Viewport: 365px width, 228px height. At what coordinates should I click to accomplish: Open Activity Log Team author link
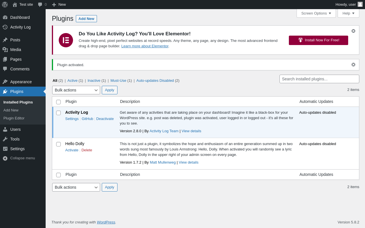pos(164,131)
